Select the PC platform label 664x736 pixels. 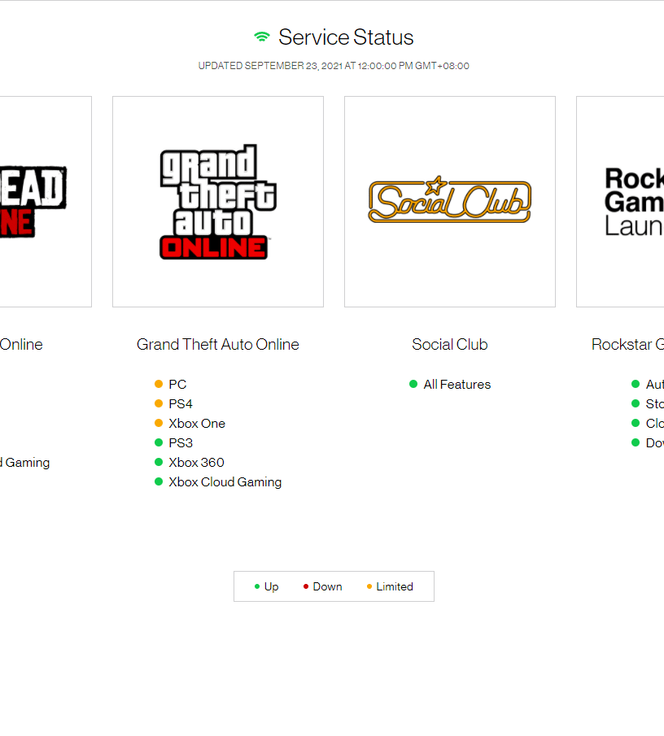coord(177,385)
